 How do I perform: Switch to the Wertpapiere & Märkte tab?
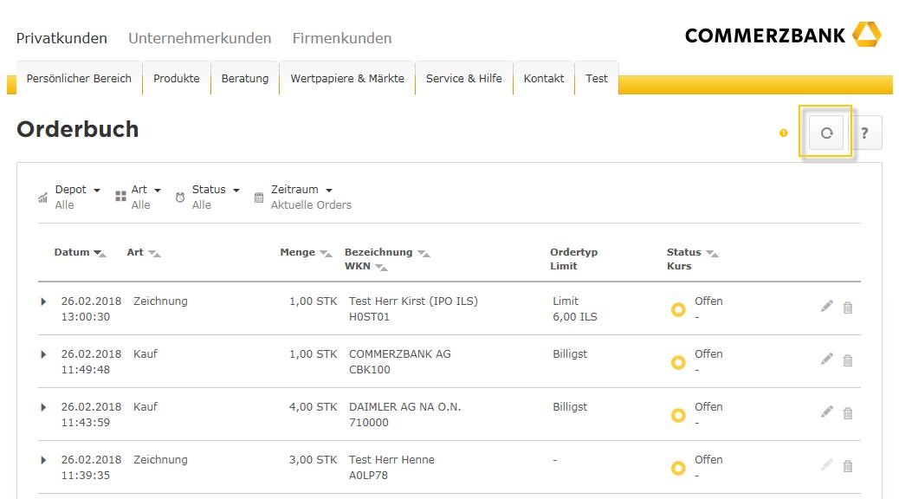(346, 78)
